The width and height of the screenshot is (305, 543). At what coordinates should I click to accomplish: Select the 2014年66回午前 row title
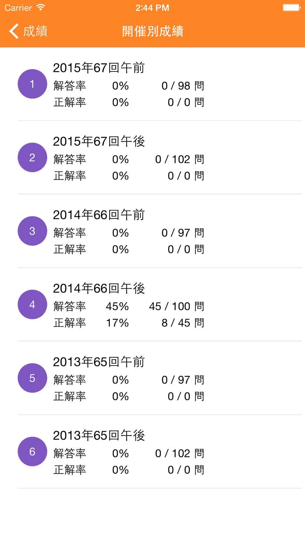point(99,215)
